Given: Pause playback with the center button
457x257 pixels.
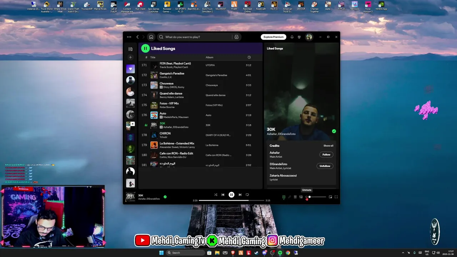Looking at the screenshot, I should 231,195.
